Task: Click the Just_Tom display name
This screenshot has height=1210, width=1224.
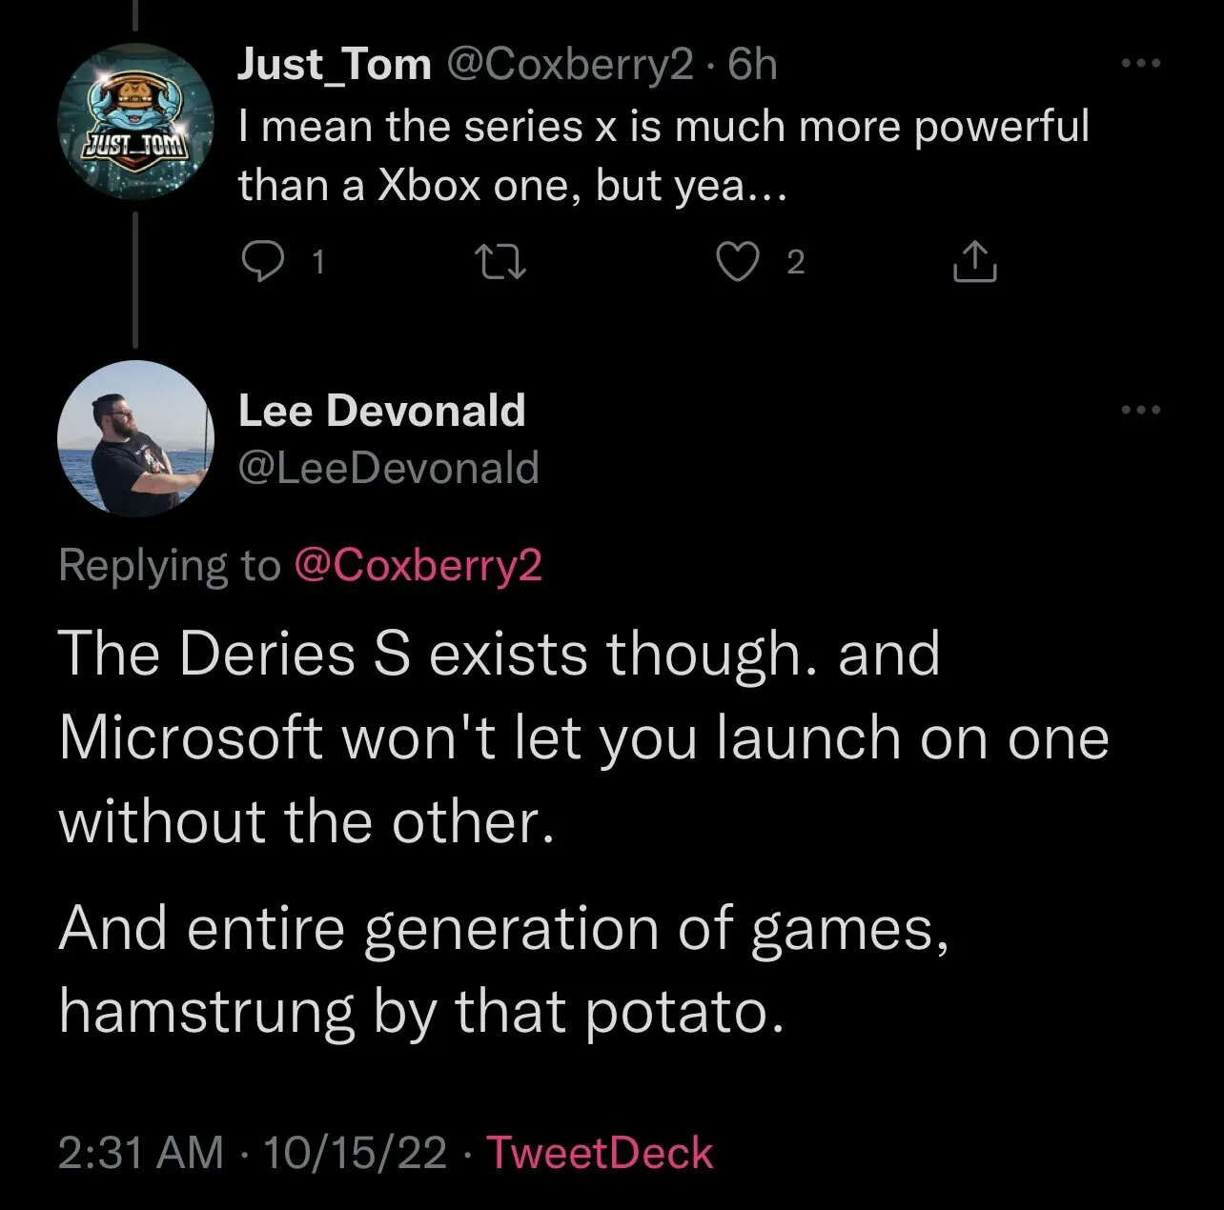Action: point(334,65)
